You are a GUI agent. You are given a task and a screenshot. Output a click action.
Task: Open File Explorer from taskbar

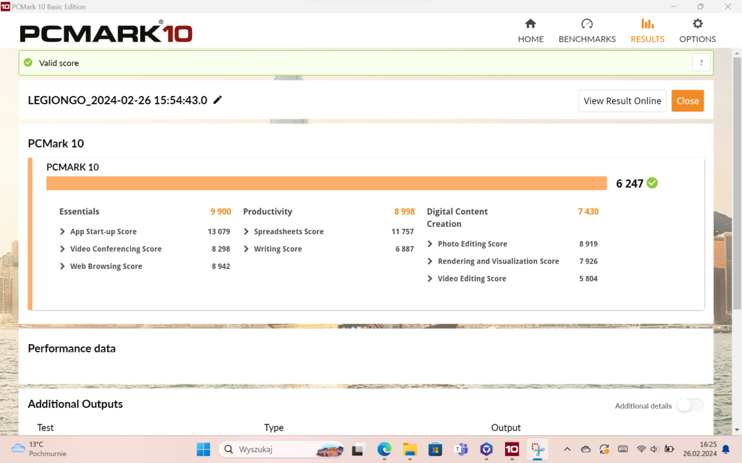[x=410, y=449]
